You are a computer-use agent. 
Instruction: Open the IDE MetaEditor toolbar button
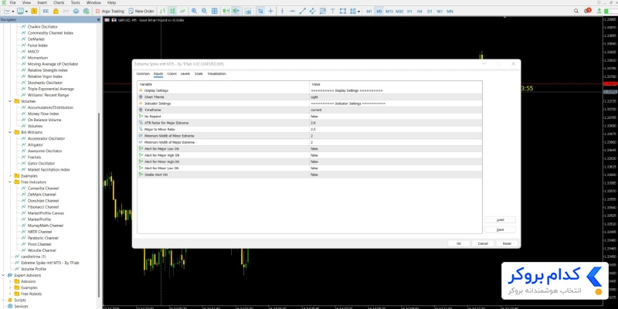(46, 11)
